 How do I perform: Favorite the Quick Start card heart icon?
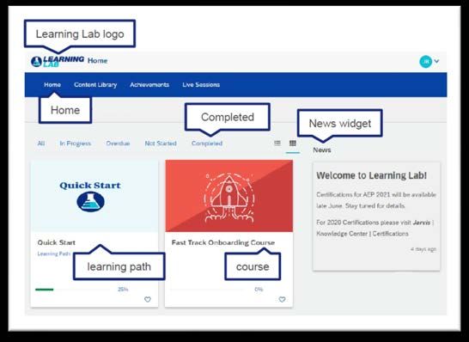point(148,299)
